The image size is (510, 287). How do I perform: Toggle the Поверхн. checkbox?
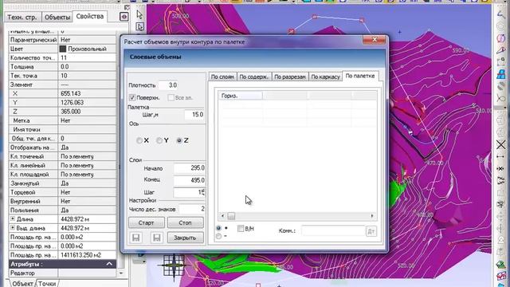coord(132,97)
